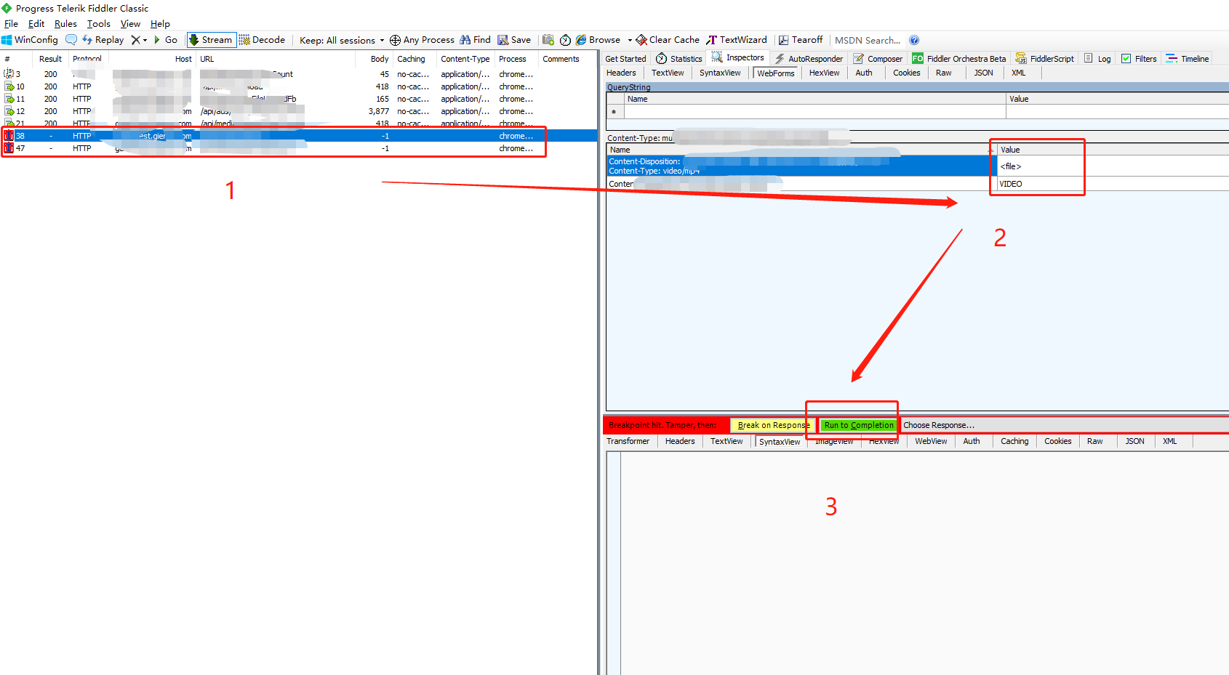1229x675 pixels.
Task: Switch to AutoResponder tab
Action: [809, 59]
